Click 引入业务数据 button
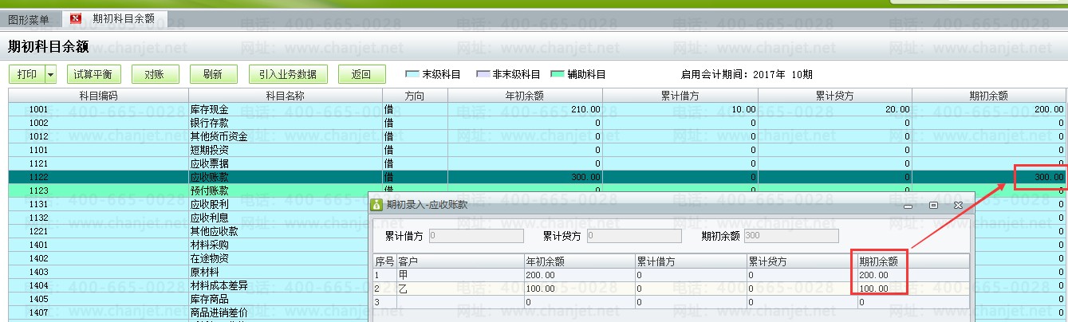 tap(288, 75)
